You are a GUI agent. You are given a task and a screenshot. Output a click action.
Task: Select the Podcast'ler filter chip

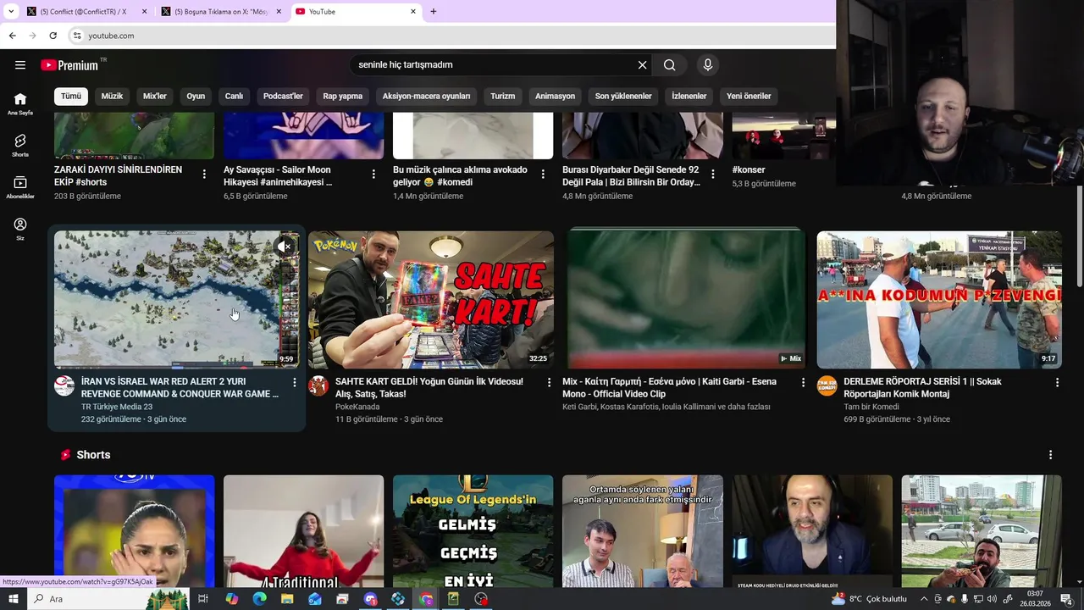pos(283,96)
